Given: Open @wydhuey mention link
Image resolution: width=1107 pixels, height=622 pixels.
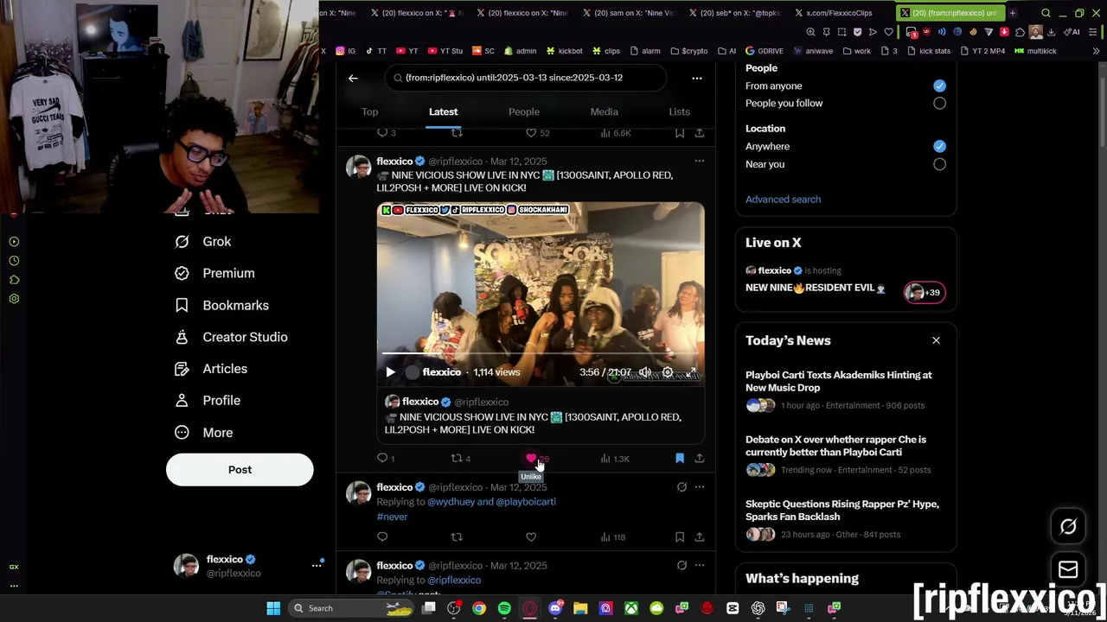Looking at the screenshot, I should (x=451, y=502).
